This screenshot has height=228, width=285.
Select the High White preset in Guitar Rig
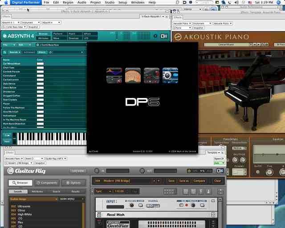point(25,214)
